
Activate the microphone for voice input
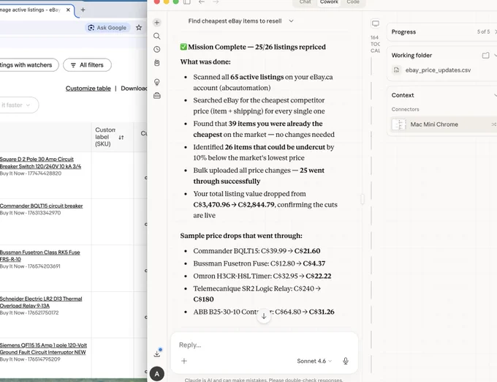(346, 361)
